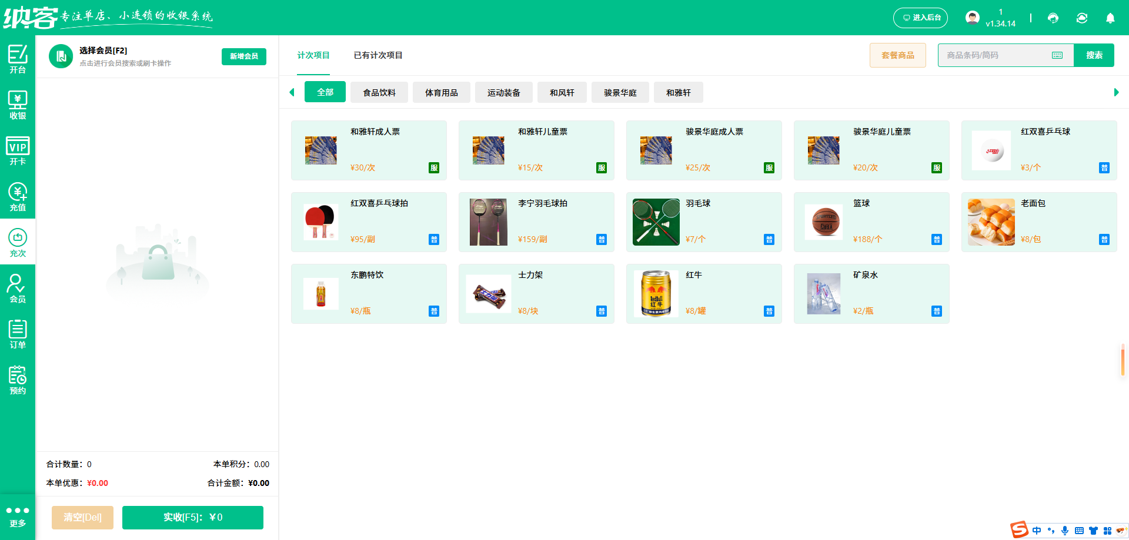This screenshot has height=540, width=1129.
Task: Contact customer service via headset icon
Action: (x=1053, y=18)
